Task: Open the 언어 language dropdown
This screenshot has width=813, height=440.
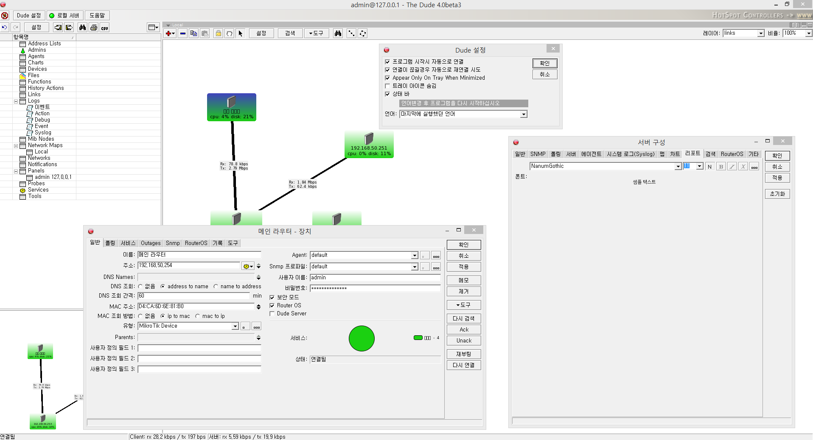Action: 524,114
